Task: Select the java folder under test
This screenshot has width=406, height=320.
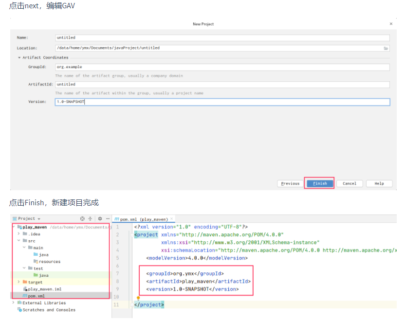Action: pos(43,276)
